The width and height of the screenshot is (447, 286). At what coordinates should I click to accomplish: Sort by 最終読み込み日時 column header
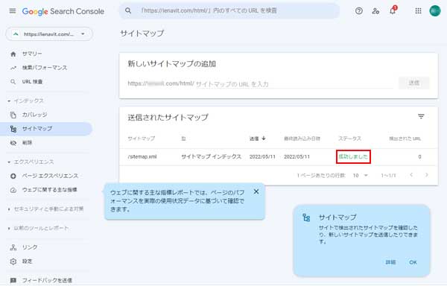pos(302,139)
